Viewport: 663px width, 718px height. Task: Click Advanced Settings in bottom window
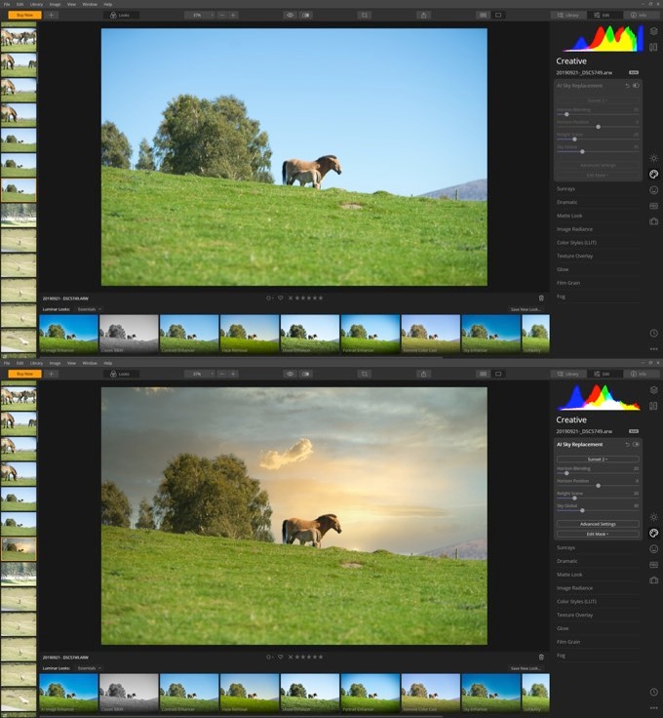coord(598,524)
